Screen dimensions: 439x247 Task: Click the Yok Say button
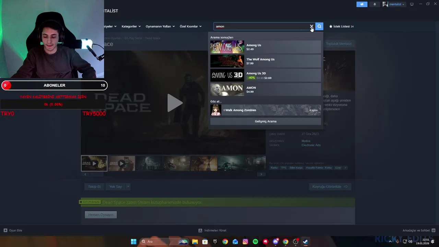(x=116, y=187)
